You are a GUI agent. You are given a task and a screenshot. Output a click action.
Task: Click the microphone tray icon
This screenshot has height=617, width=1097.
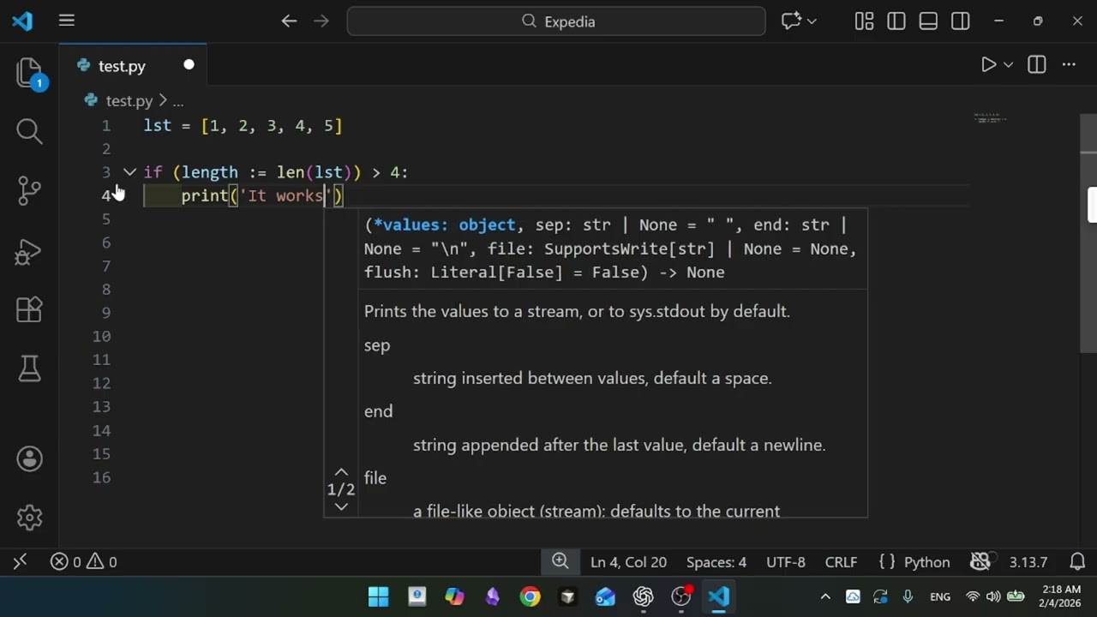pos(908,596)
